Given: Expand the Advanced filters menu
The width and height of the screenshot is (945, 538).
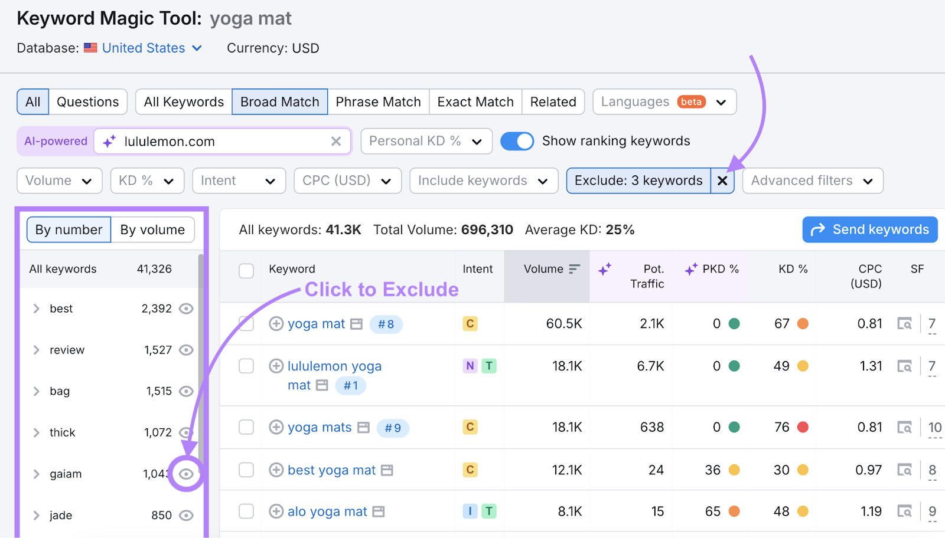Looking at the screenshot, I should (x=812, y=181).
